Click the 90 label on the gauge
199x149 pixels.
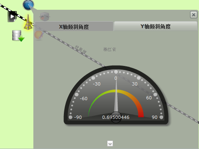pos(155,117)
